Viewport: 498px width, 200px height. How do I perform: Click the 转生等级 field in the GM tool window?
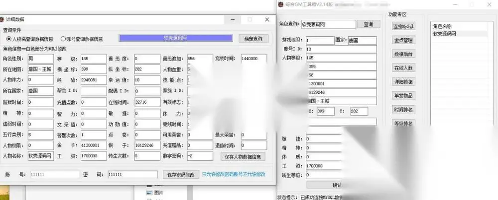(x=324, y=175)
